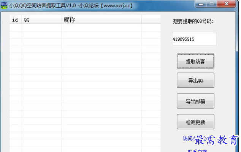This screenshot has width=241, height=152.
Task: Open the app icon in title bar
Action: pos(4,5)
